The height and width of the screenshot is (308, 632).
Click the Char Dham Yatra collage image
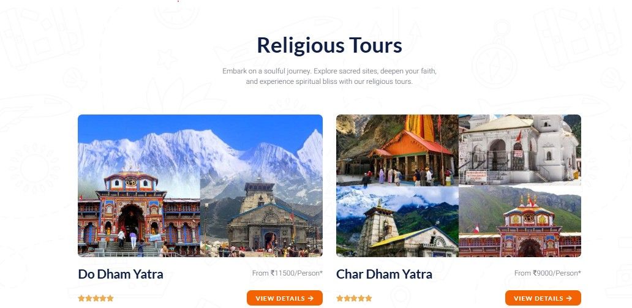(459, 186)
